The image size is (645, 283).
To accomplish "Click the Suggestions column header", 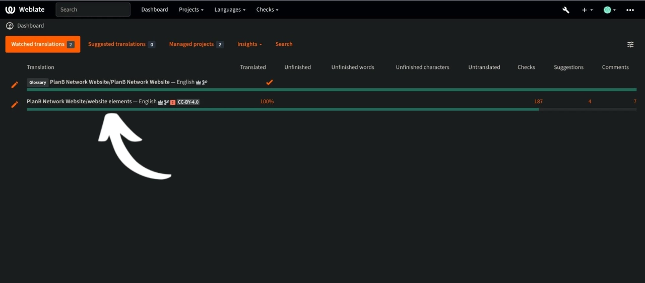I will (x=568, y=67).
